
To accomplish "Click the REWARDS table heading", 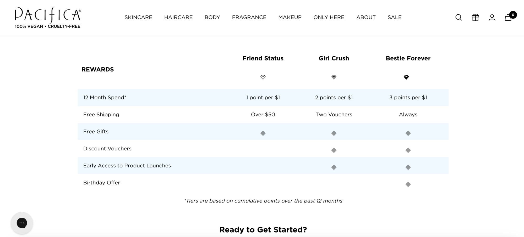I will pyautogui.click(x=97, y=69).
